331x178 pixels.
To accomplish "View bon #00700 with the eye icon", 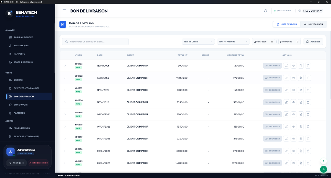I will (294, 102).
